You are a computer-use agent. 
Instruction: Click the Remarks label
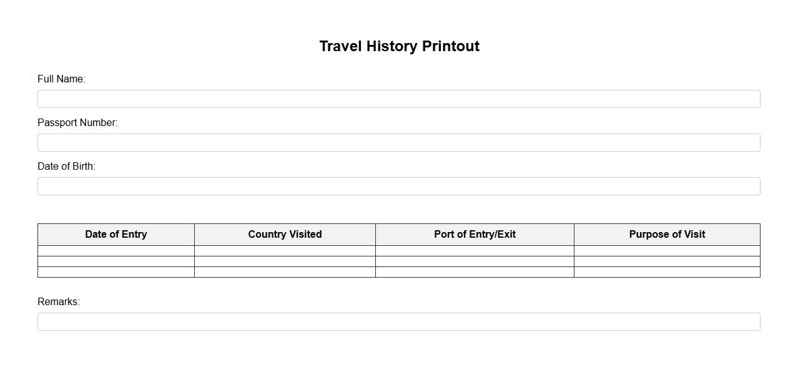point(59,302)
